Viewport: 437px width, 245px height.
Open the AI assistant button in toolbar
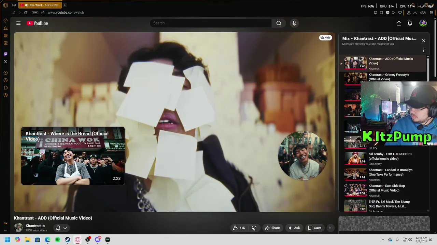click(423, 13)
